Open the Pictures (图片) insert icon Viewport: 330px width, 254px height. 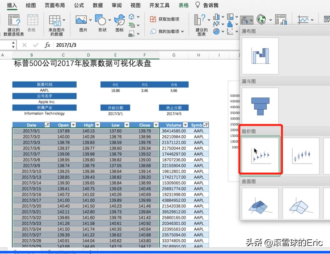coord(81,21)
